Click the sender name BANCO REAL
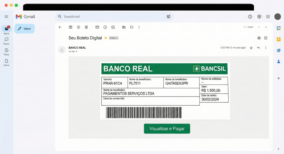The height and width of the screenshot is (154, 284). pyautogui.click(x=77, y=48)
